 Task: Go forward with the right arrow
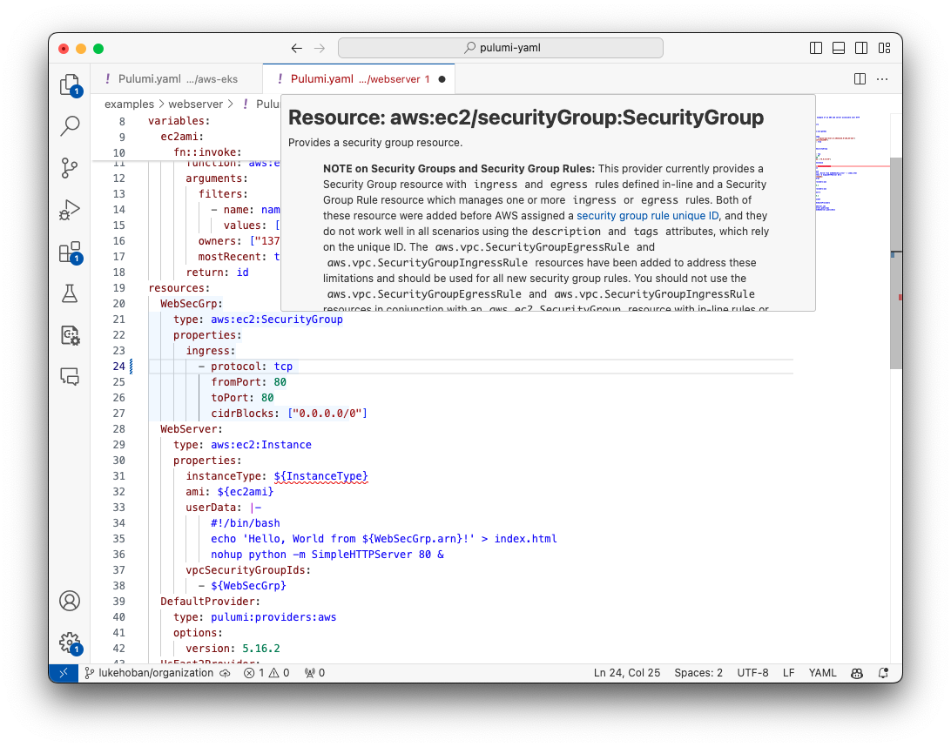[319, 48]
